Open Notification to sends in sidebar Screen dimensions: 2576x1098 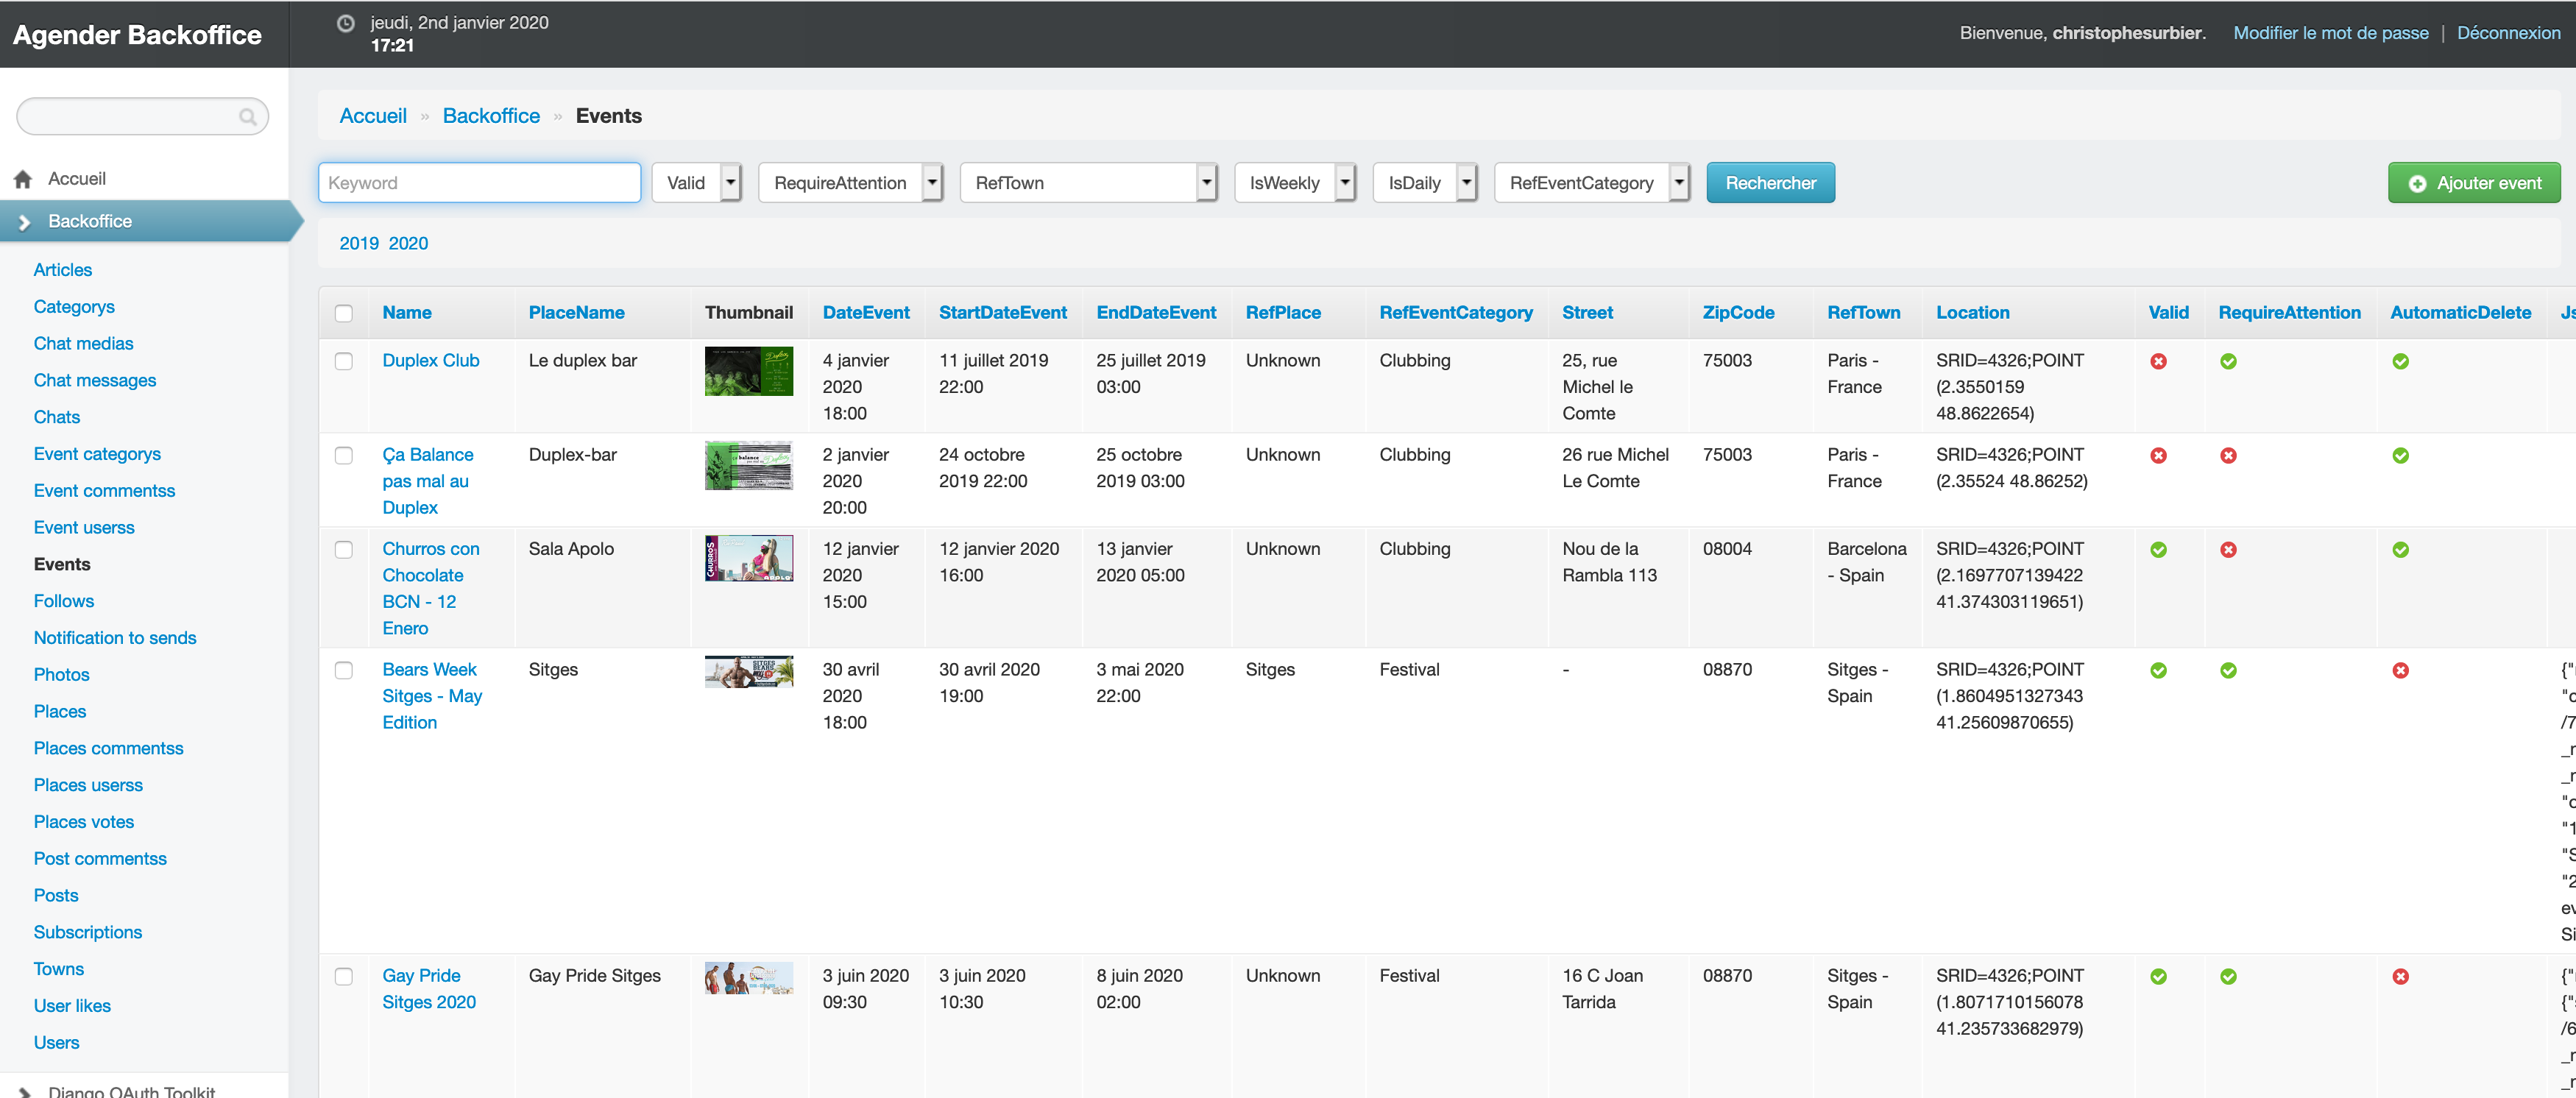(115, 638)
